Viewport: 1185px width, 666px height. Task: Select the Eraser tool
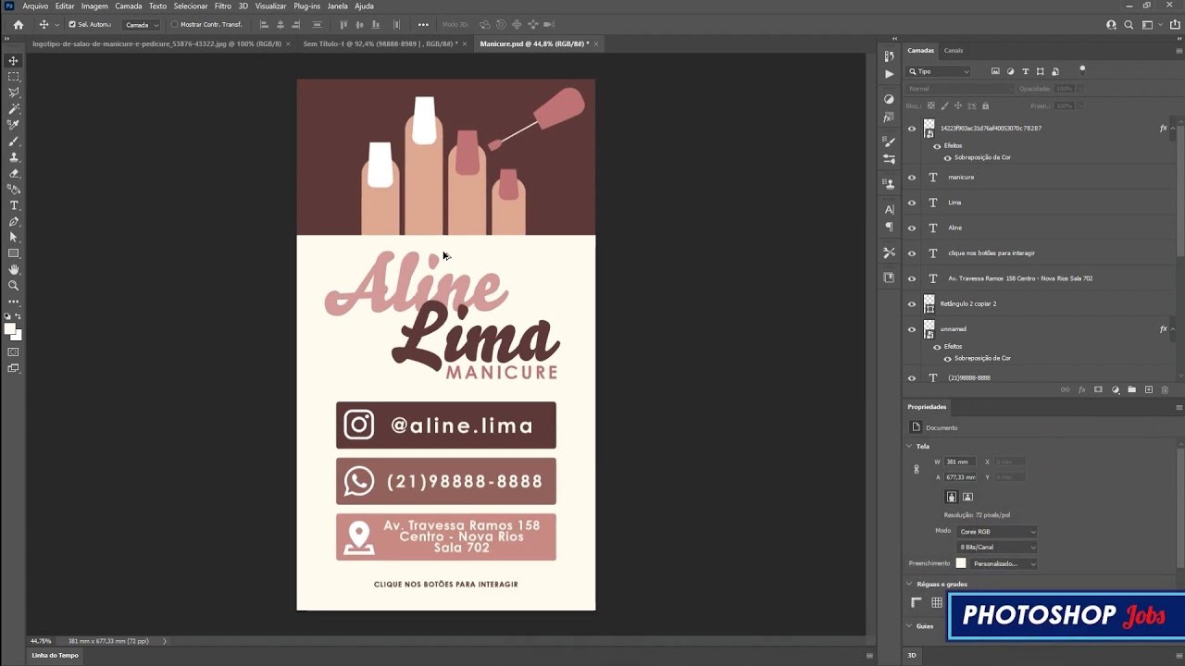coord(13,173)
